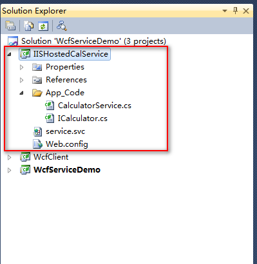Select the bold WcfServiceDemo project name
The image size is (257, 264).
click(x=67, y=170)
